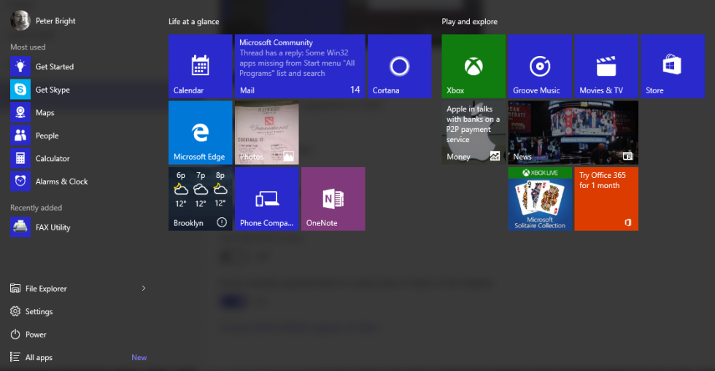Open Brooklyn weather tile
This screenshot has height=371, width=715.
(200, 199)
